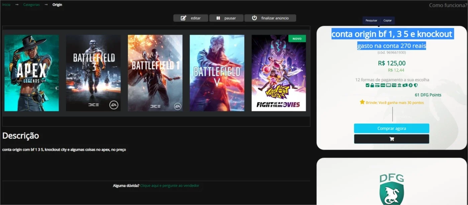Click the 'Alguma dúvida?' text
The image size is (468, 205).
[x=126, y=186]
